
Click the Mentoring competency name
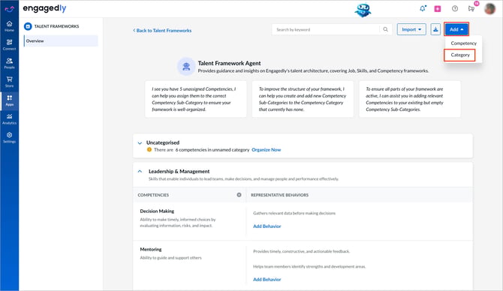(151, 249)
